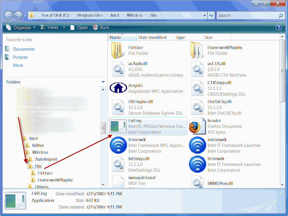Screen dimensions: 288x216
Task: Click the Documents favorite link icon
Action: [x=7, y=49]
